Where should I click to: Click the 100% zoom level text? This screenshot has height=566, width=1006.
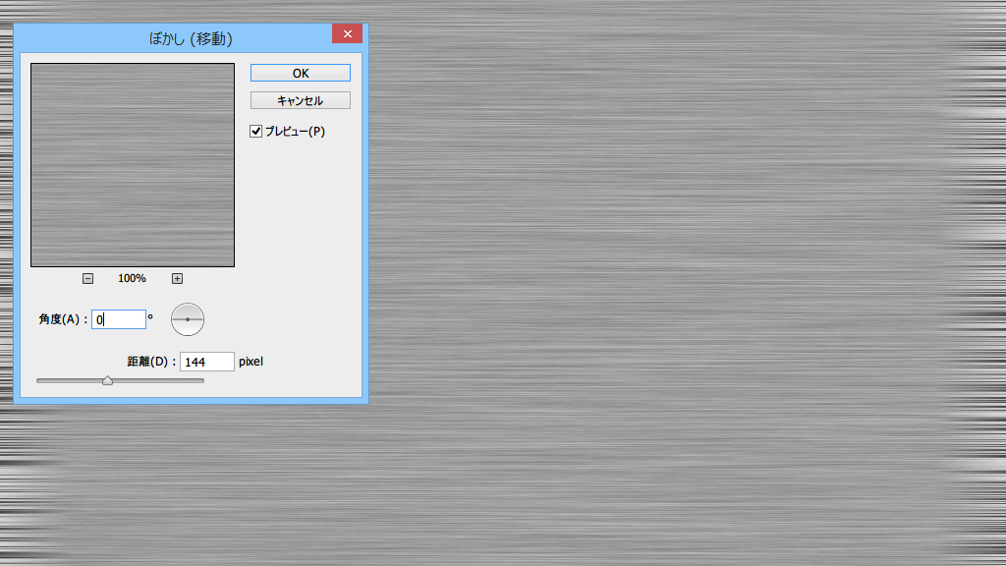pyautogui.click(x=133, y=278)
